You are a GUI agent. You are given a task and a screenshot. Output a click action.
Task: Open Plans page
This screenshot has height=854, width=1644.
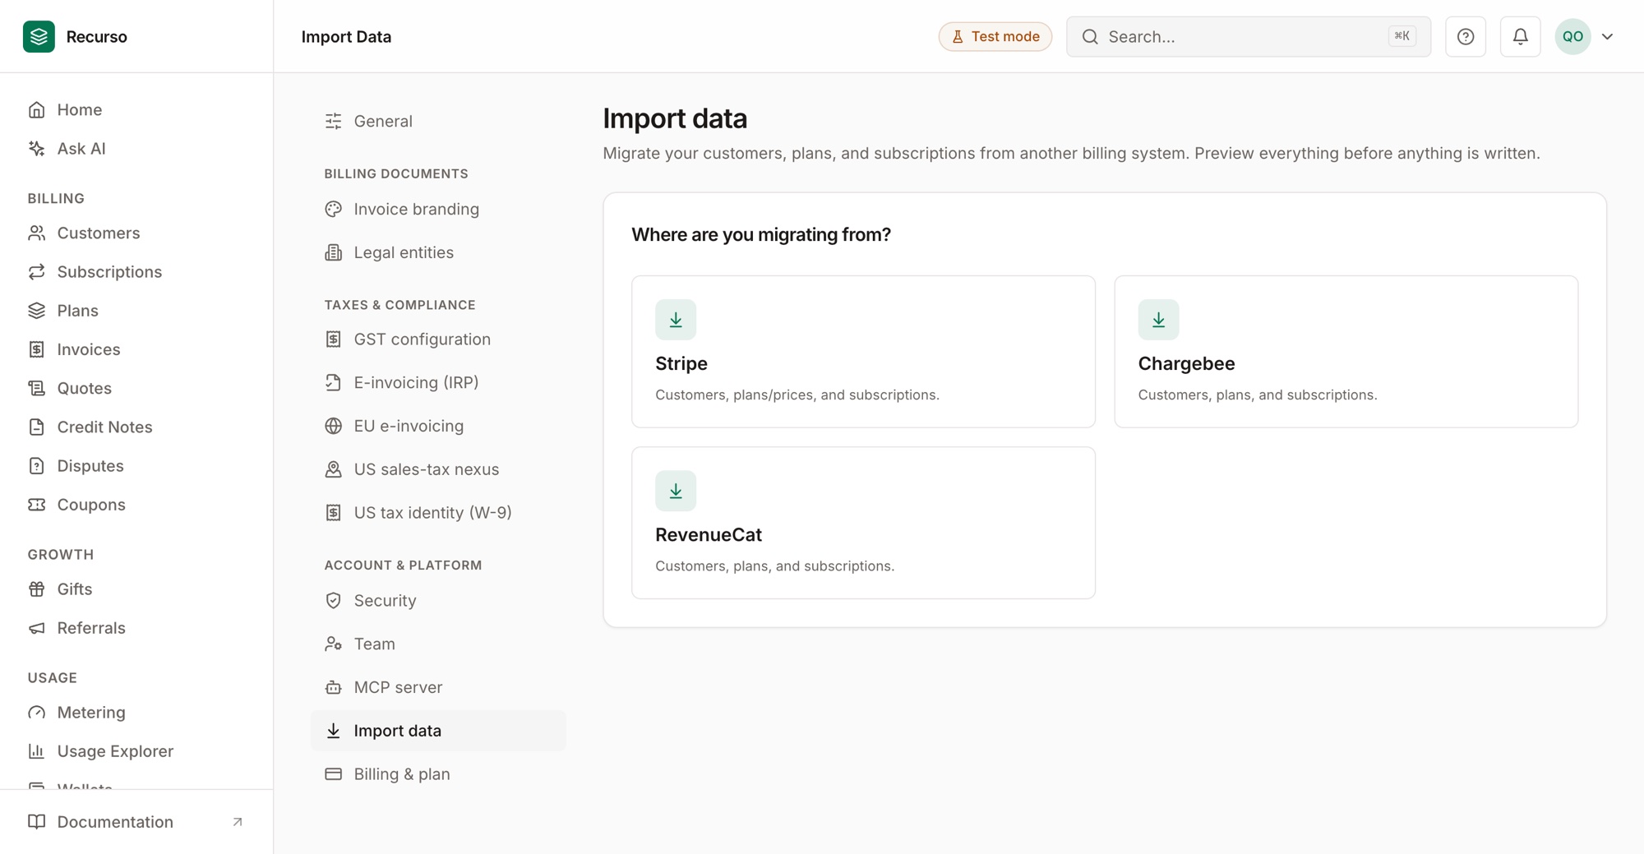pyautogui.click(x=136, y=310)
